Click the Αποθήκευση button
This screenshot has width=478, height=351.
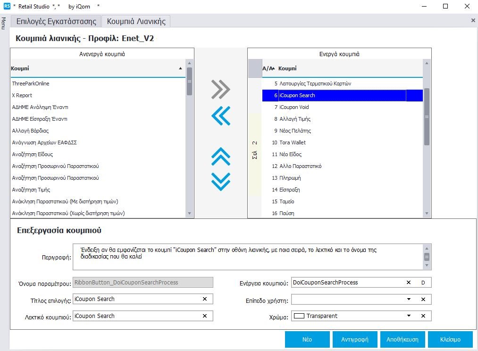[400, 339]
